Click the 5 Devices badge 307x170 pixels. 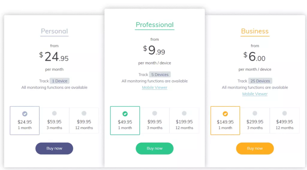[x=160, y=75]
